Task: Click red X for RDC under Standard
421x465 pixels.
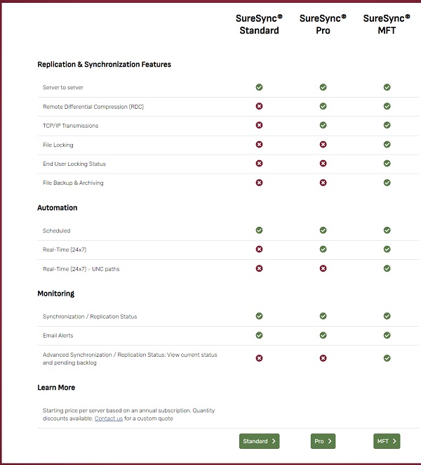Action: [x=259, y=107]
